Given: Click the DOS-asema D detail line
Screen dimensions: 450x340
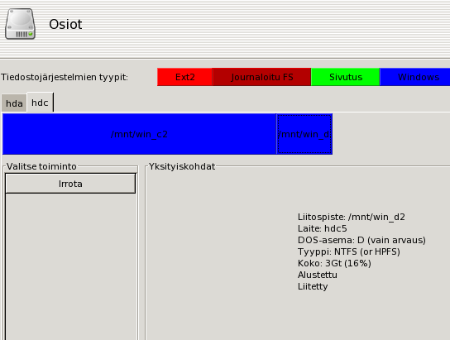Looking at the screenshot, I should click(x=361, y=240).
